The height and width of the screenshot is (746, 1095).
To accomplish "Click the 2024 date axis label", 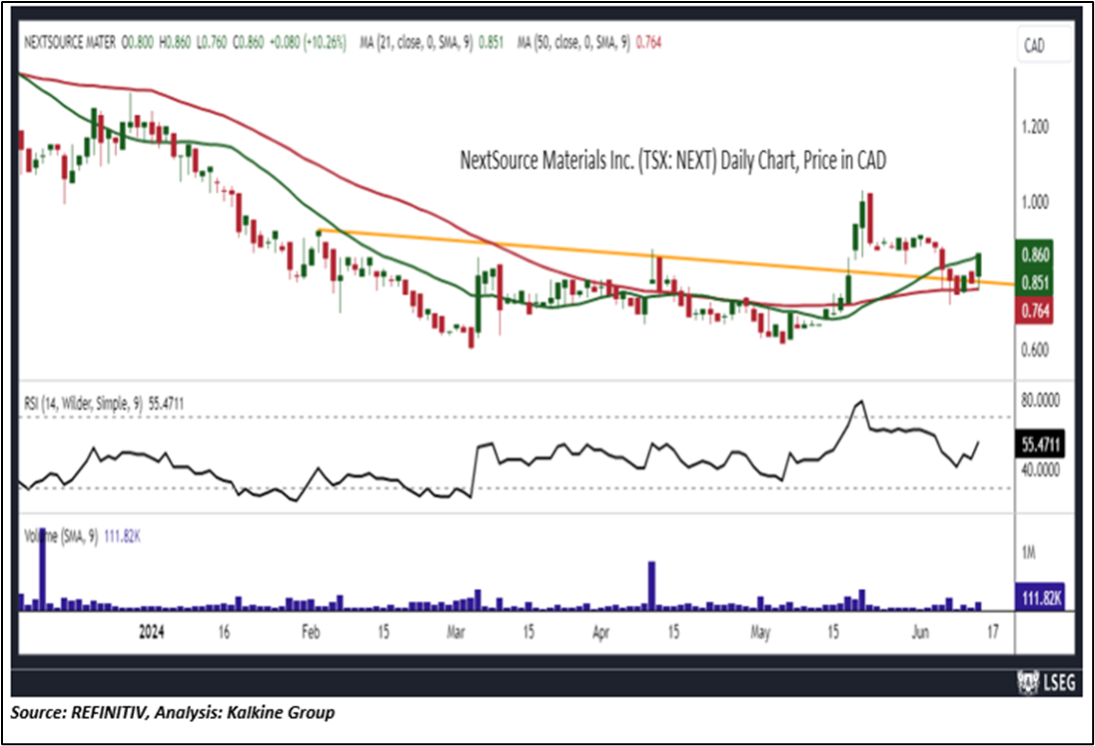I will point(152,632).
